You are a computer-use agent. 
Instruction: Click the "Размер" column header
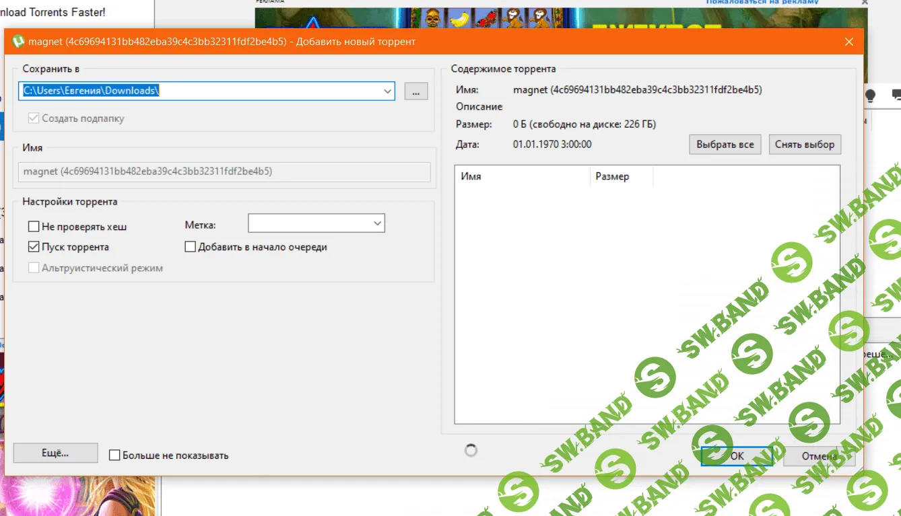click(x=622, y=176)
